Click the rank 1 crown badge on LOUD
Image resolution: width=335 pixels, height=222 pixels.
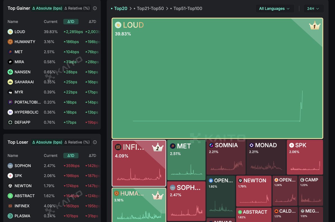(x=314, y=26)
